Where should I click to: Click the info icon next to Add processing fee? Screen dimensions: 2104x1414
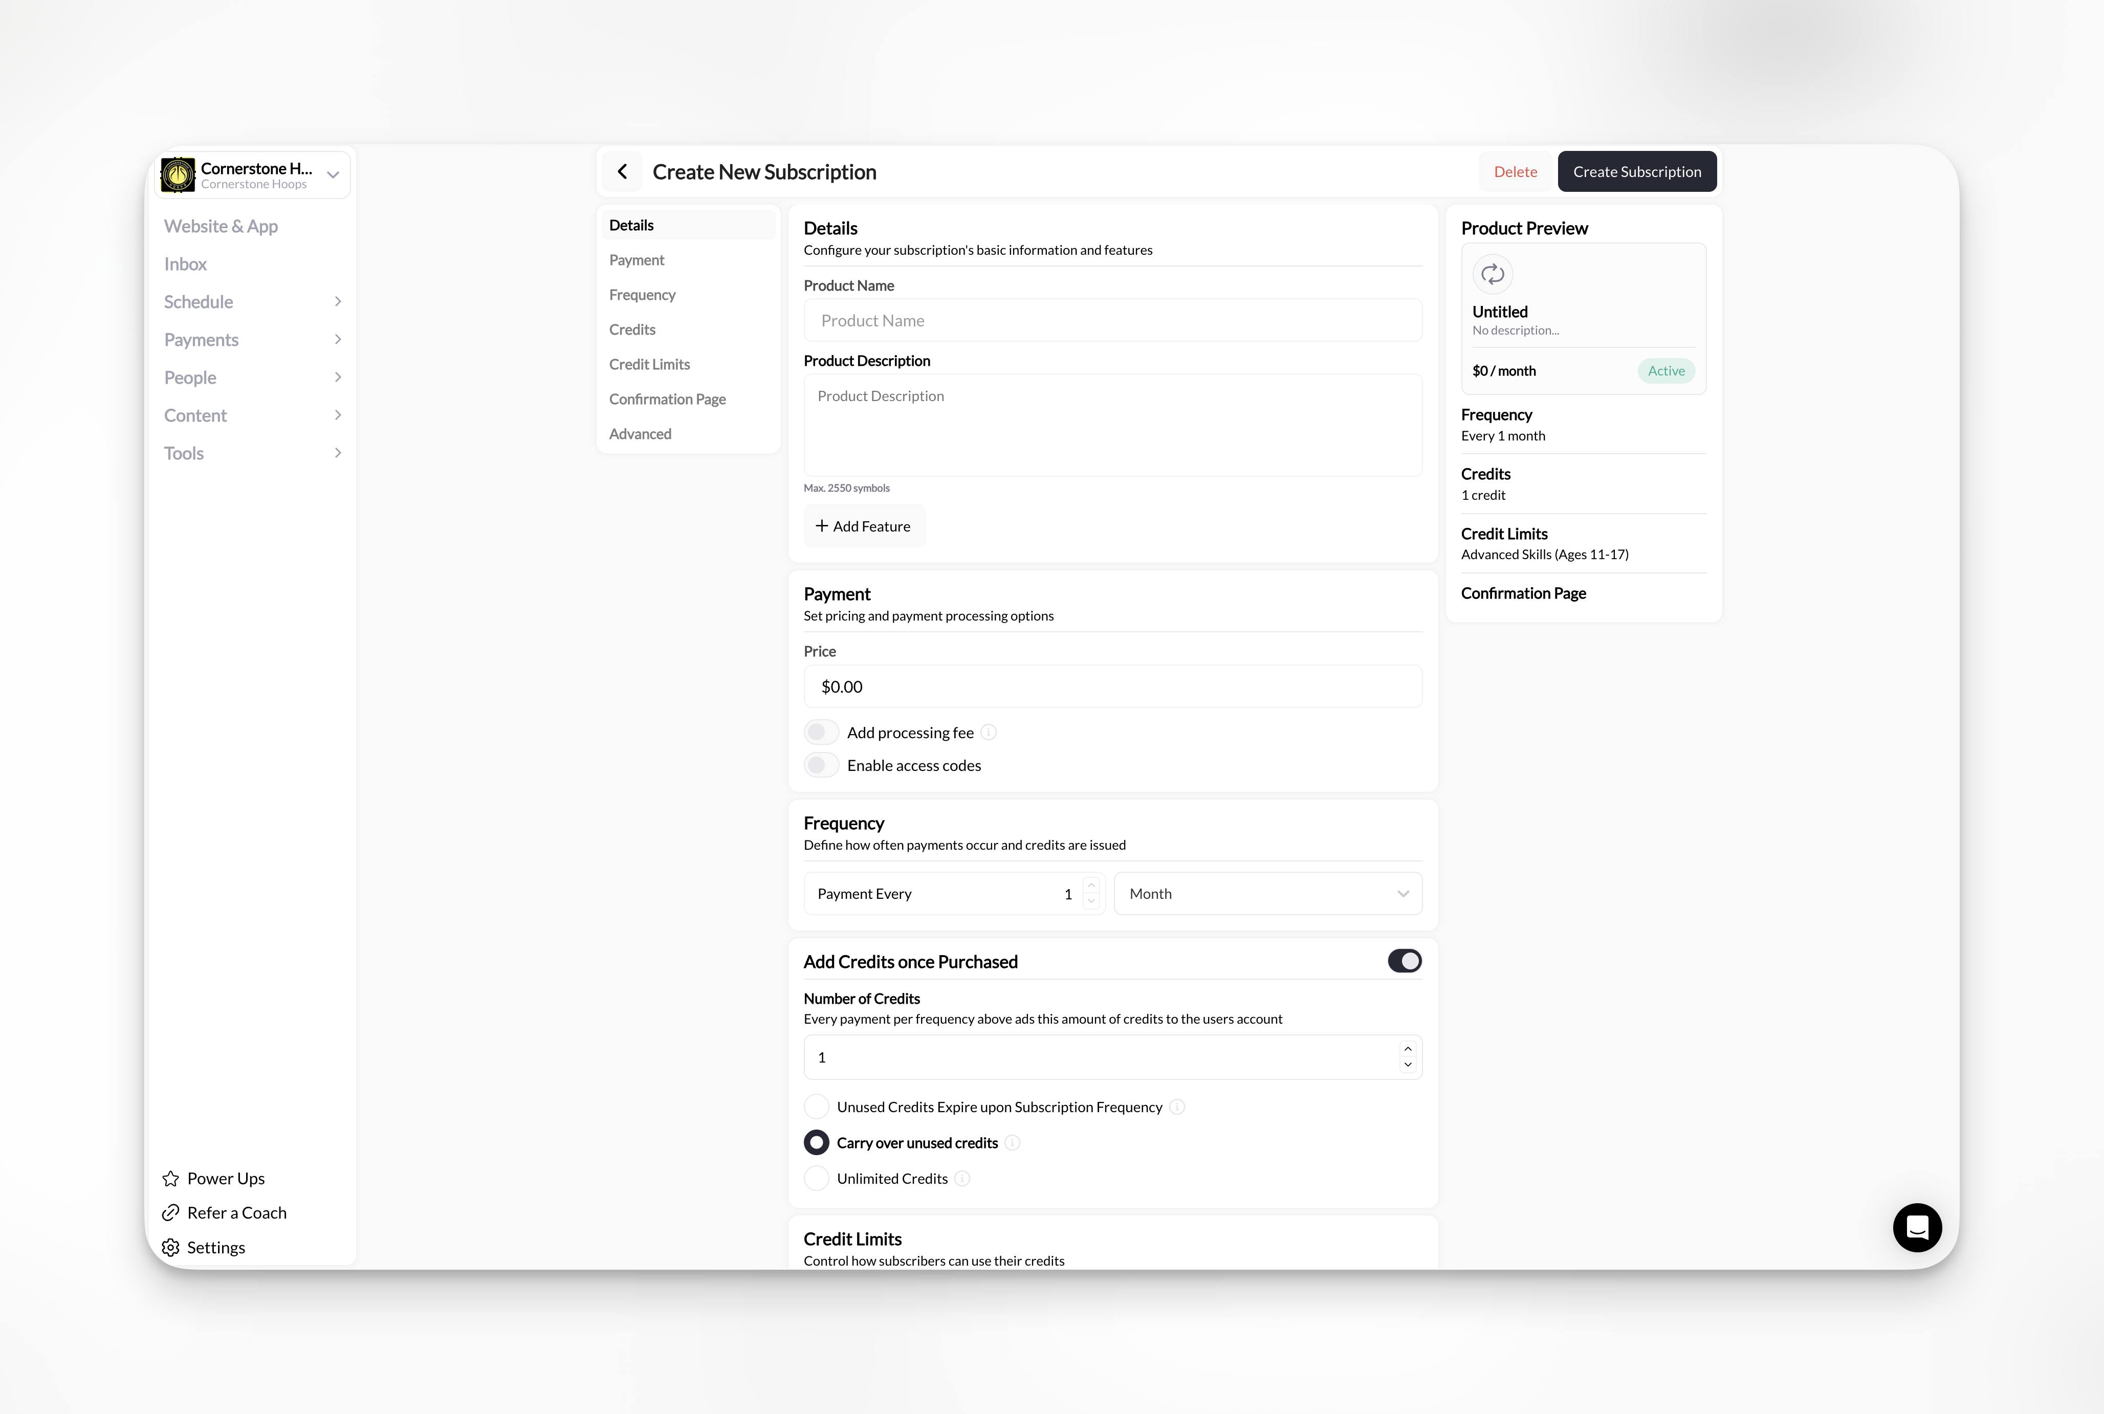pyautogui.click(x=989, y=732)
